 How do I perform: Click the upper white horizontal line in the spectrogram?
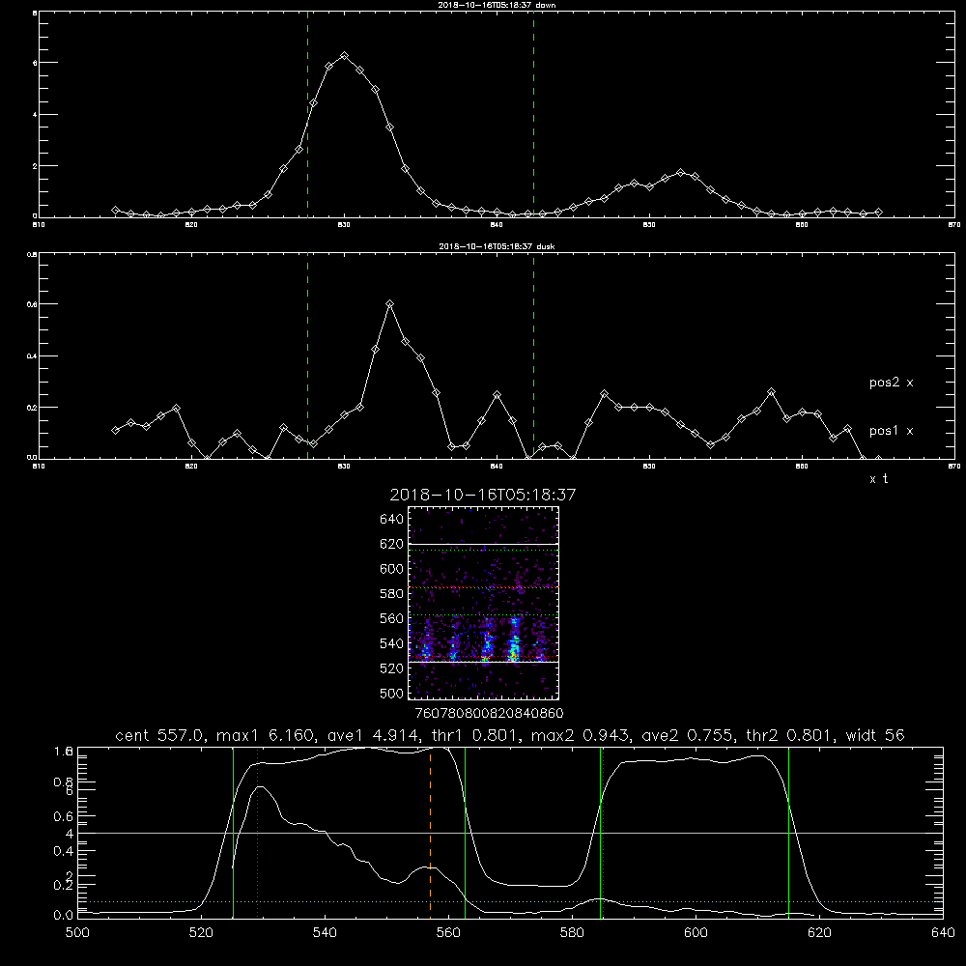click(483, 544)
